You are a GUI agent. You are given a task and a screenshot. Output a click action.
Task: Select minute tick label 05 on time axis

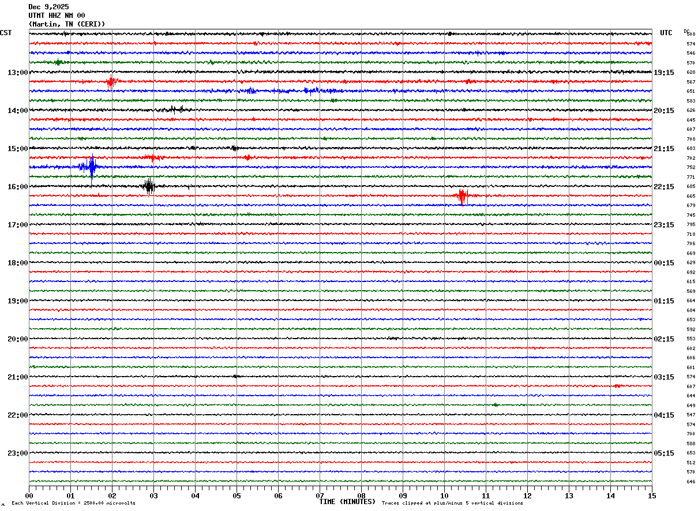click(237, 495)
